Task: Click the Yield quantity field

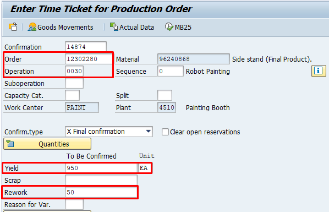Action: coord(101,168)
